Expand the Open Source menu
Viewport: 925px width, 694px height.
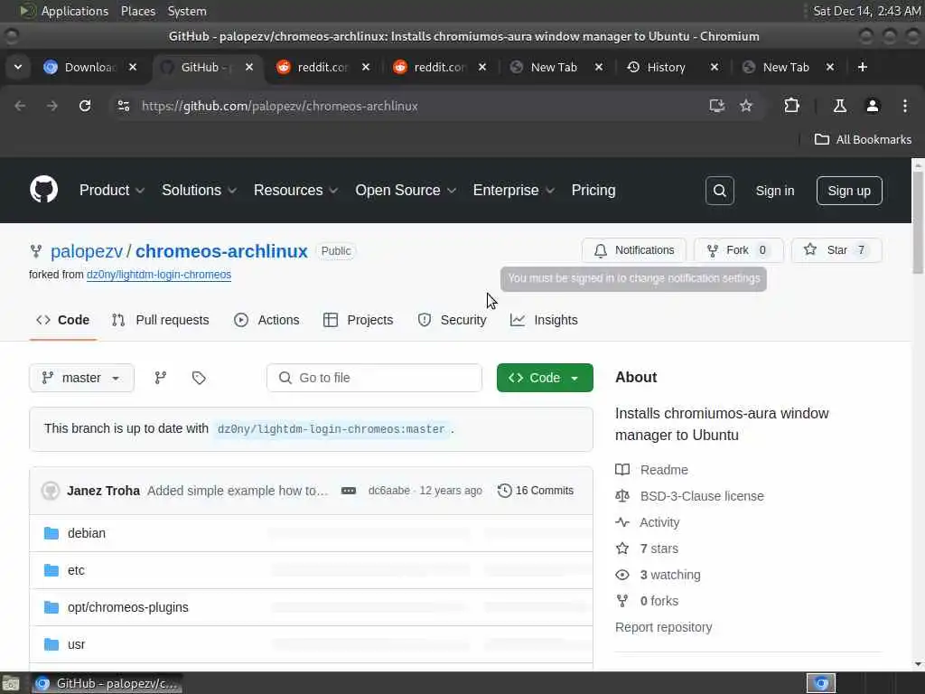pos(406,190)
